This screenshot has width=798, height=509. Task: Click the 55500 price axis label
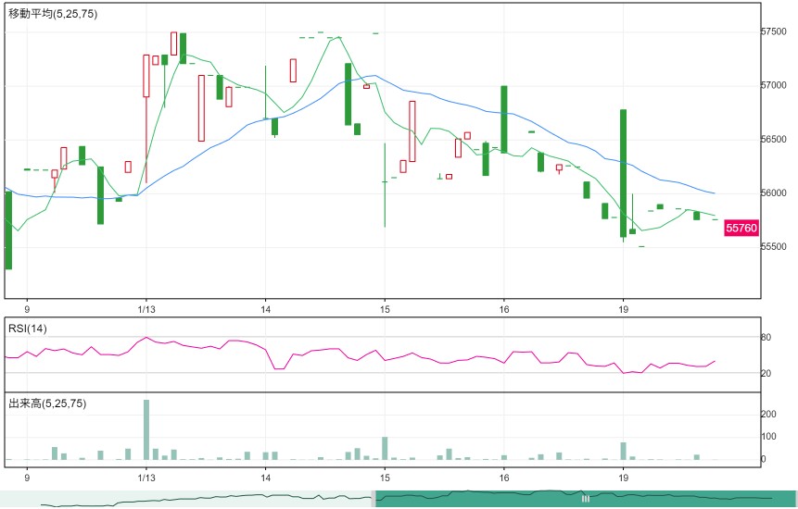773,247
